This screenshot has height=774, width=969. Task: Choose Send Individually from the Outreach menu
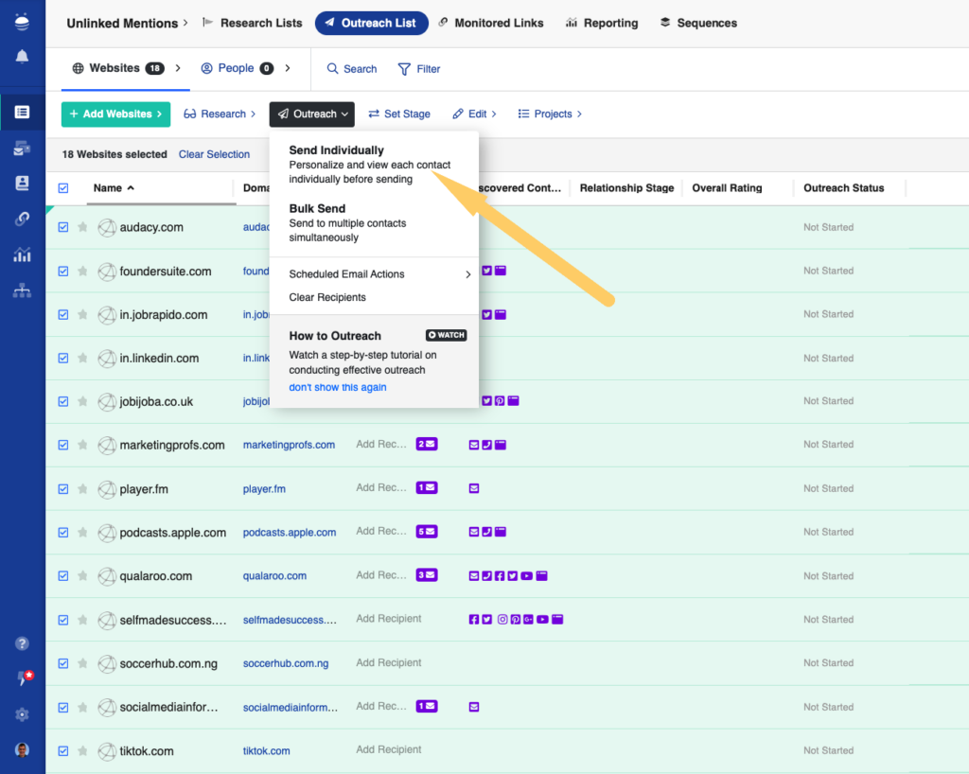[337, 150]
